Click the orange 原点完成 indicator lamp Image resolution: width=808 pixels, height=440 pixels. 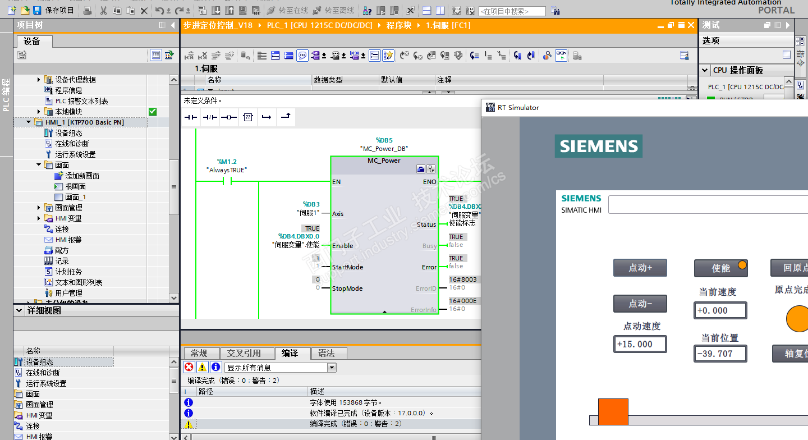(x=797, y=319)
